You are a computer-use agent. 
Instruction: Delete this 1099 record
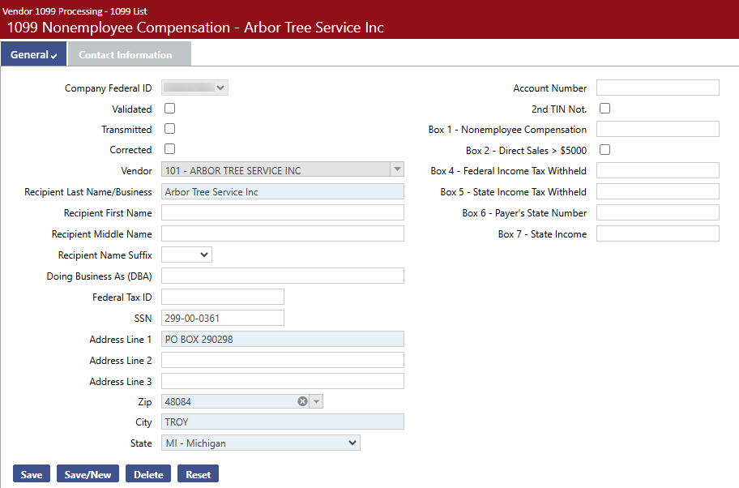pyautogui.click(x=148, y=474)
